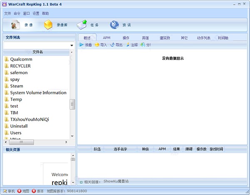Click the 地图 map status icon

[x=19, y=191]
